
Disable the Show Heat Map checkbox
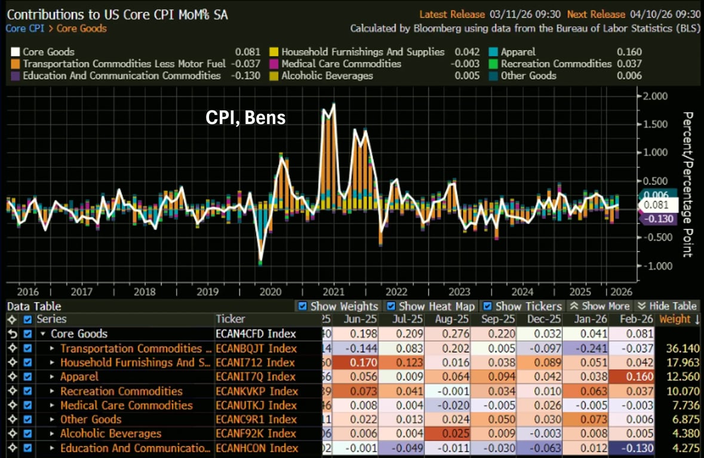tap(391, 306)
